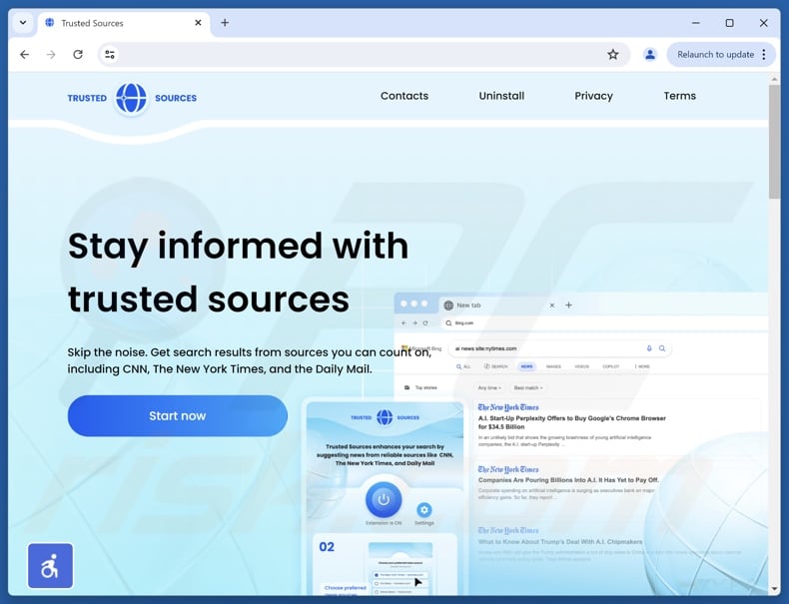Viewport: 789px width, 604px height.
Task: Open the accessibility widget icon
Action: (x=50, y=566)
